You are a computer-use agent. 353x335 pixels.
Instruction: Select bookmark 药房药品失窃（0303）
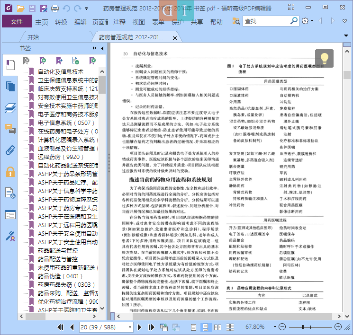click(x=66, y=285)
